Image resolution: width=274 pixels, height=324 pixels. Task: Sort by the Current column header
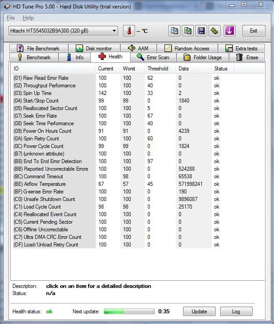[x=108, y=69]
